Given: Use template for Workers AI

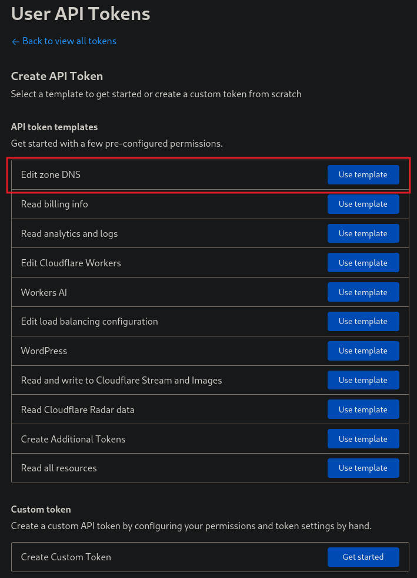Looking at the screenshot, I should [363, 292].
